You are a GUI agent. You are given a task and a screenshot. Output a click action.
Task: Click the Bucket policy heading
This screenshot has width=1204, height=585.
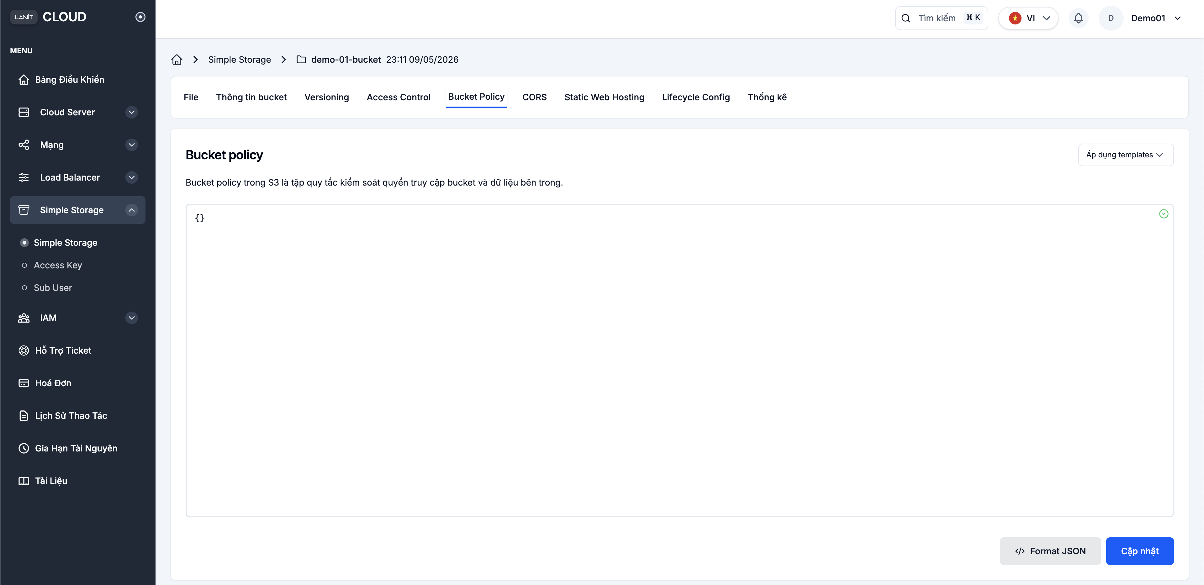(x=224, y=155)
